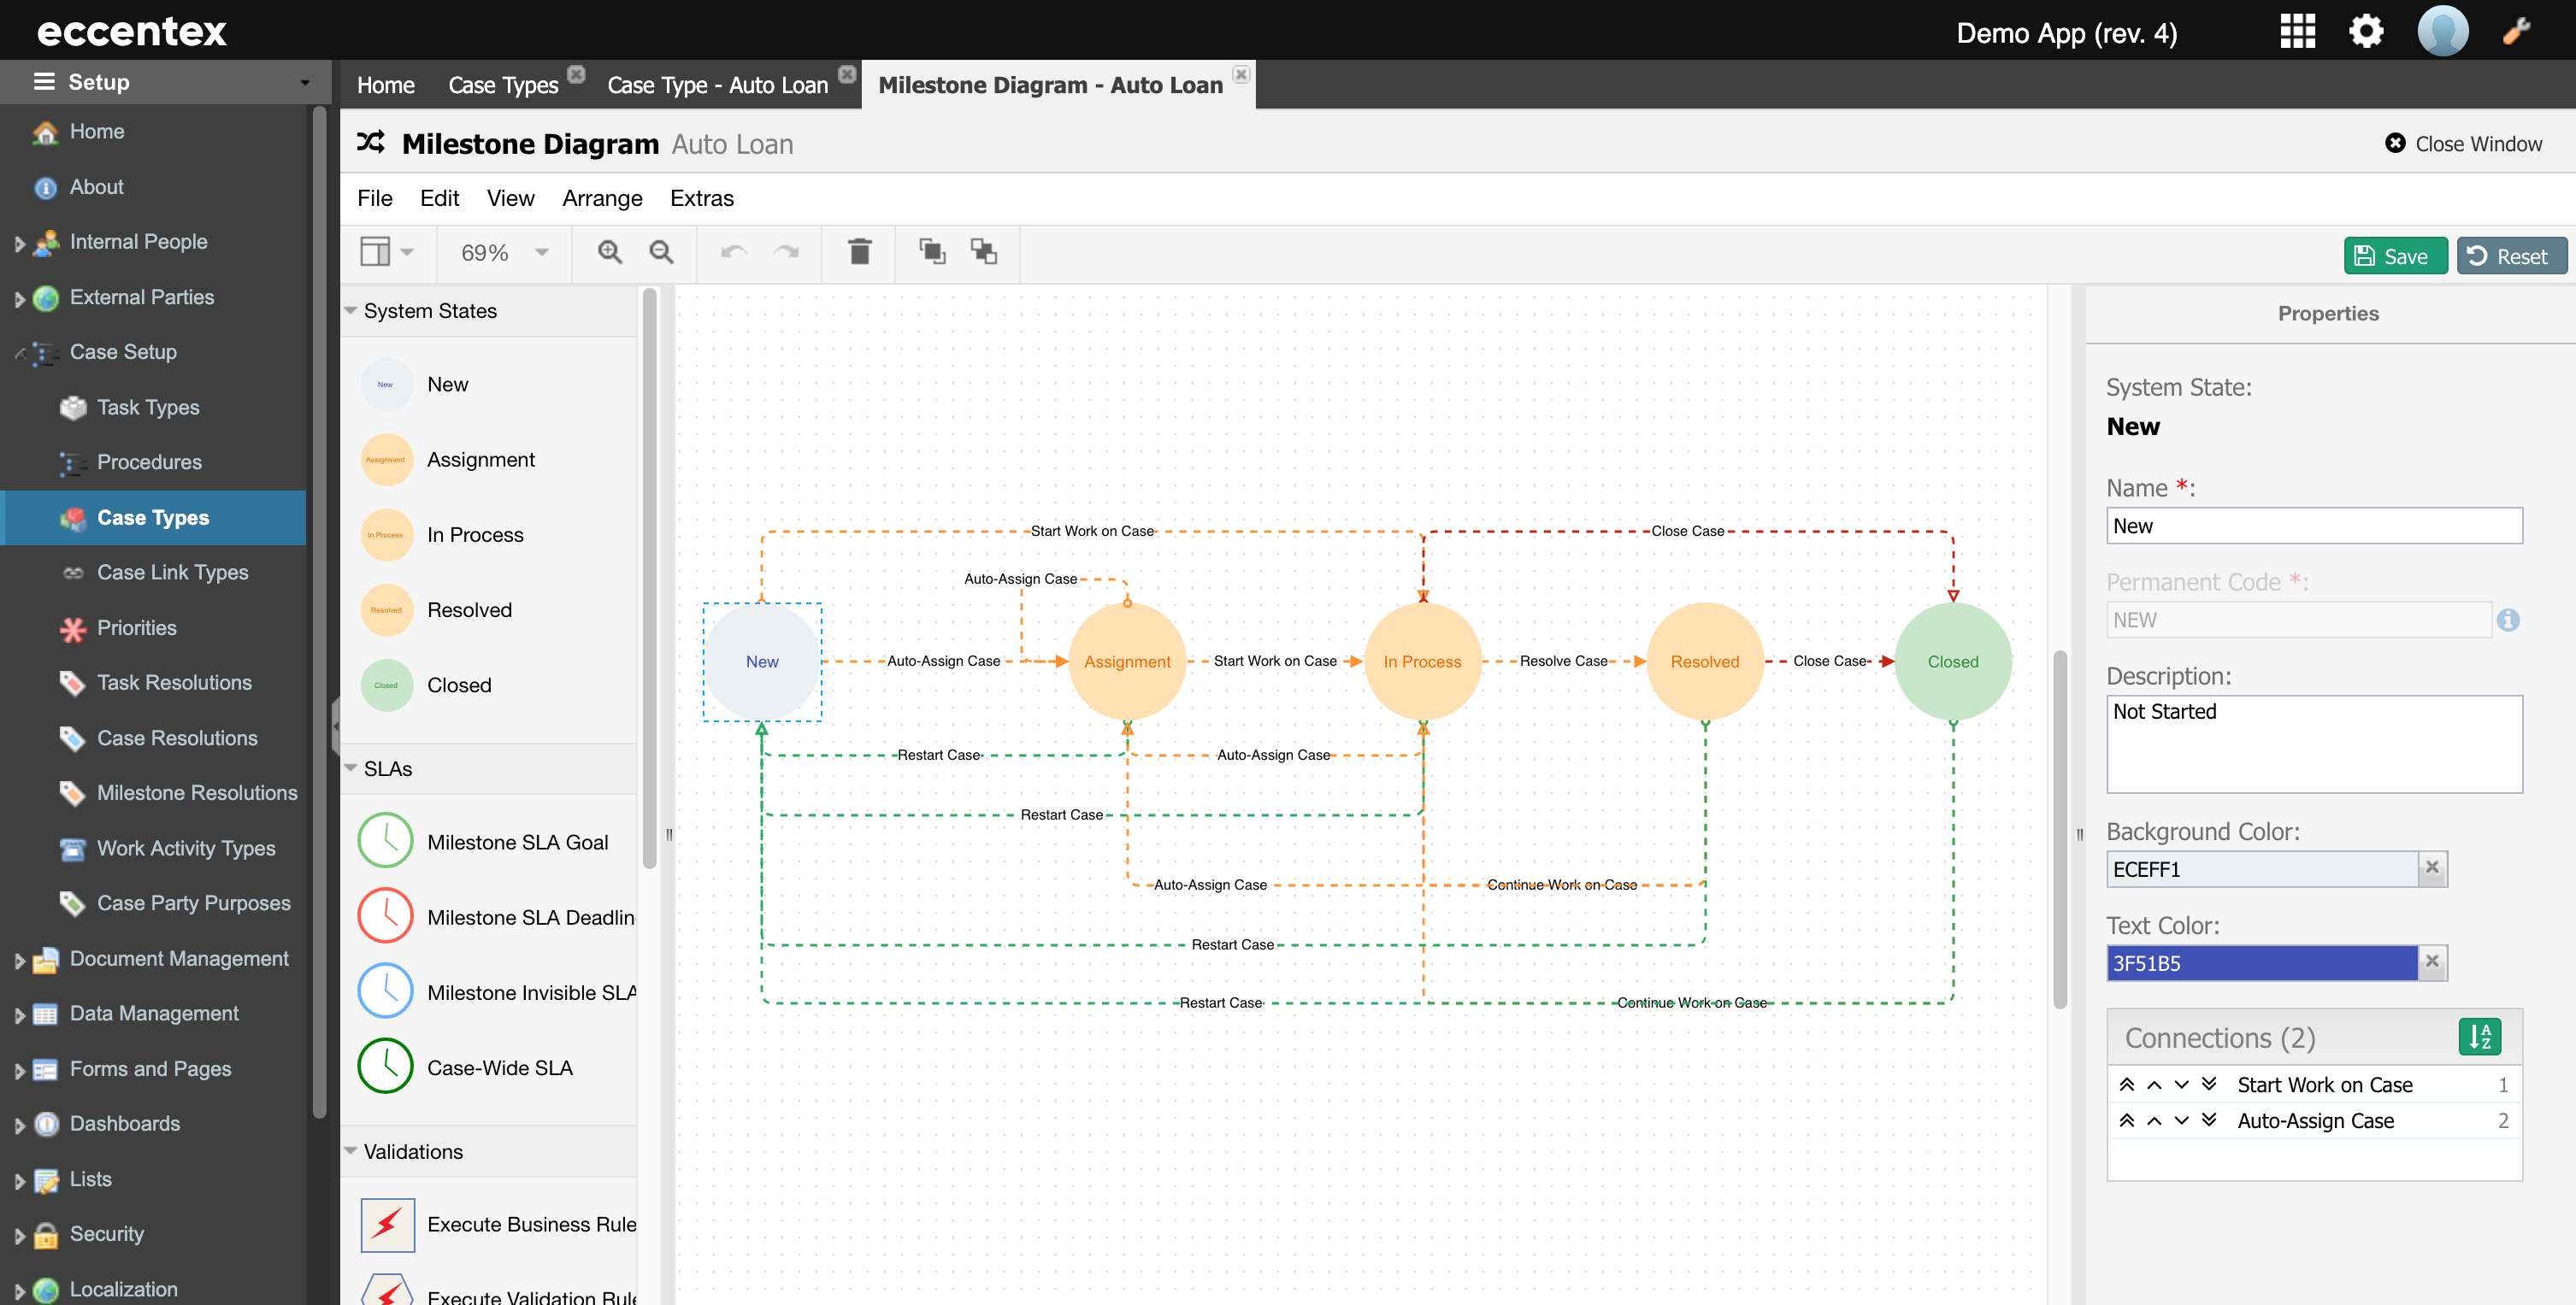Sort connections alphabetically icon
The width and height of the screenshot is (2576, 1305).
[x=2479, y=1036]
